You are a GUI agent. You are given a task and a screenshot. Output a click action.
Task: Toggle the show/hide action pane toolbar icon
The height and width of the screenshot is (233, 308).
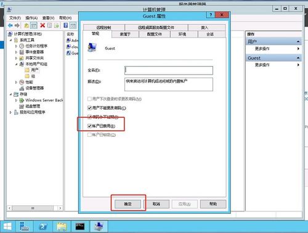(x=73, y=25)
